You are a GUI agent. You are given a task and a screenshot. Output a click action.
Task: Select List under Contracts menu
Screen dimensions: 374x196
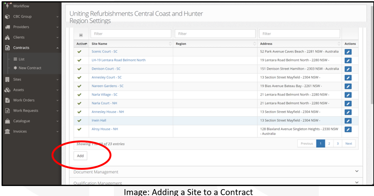click(21, 59)
